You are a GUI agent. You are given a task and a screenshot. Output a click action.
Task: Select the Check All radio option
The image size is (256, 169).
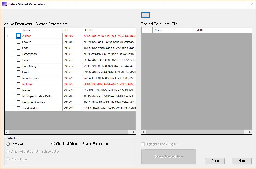coord(8,144)
